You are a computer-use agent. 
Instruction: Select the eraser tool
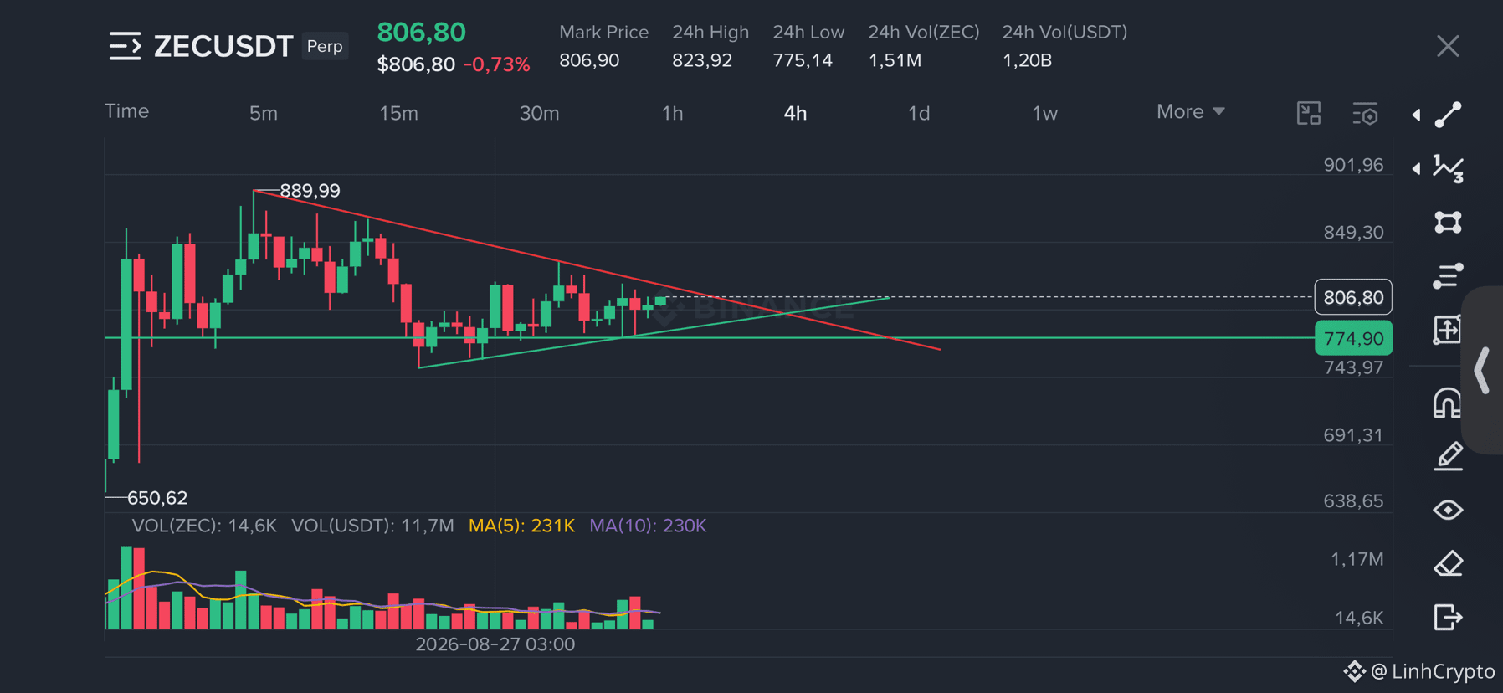click(1449, 563)
